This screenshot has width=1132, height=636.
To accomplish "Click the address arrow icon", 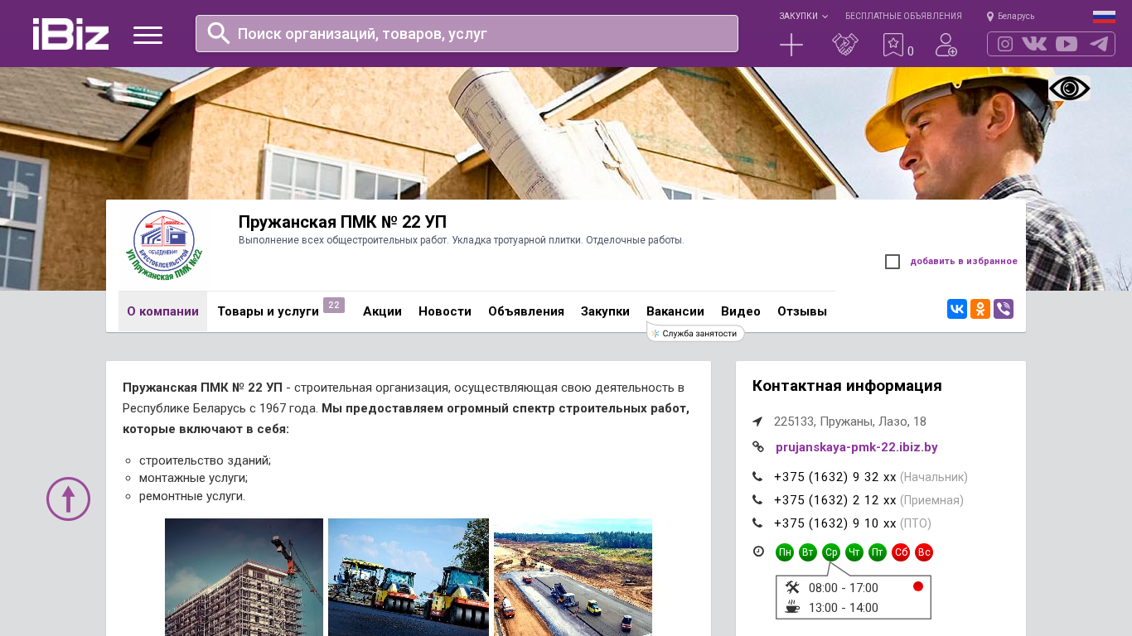I will pyautogui.click(x=757, y=422).
